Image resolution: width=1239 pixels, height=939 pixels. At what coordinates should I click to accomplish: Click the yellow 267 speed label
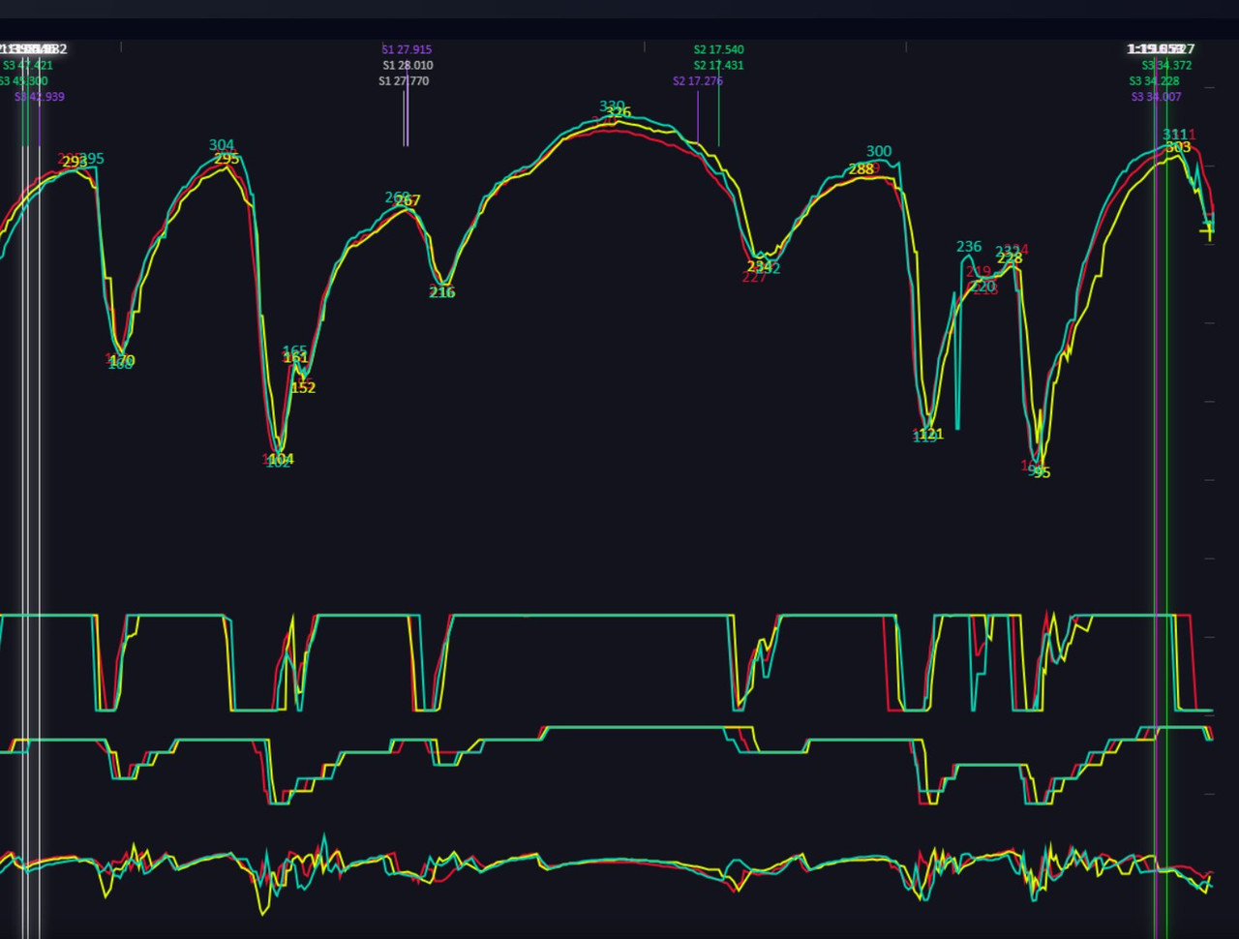pyautogui.click(x=408, y=201)
